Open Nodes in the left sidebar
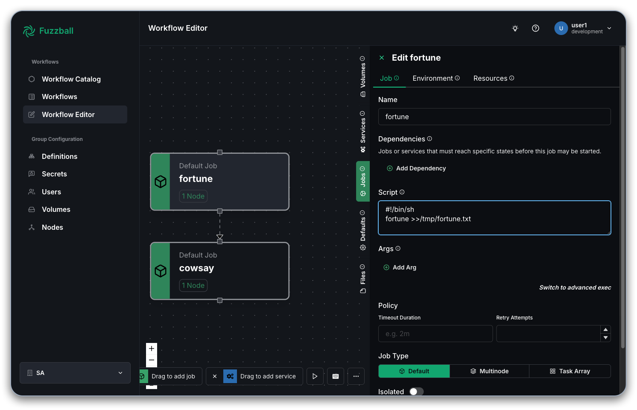 click(x=75, y=227)
